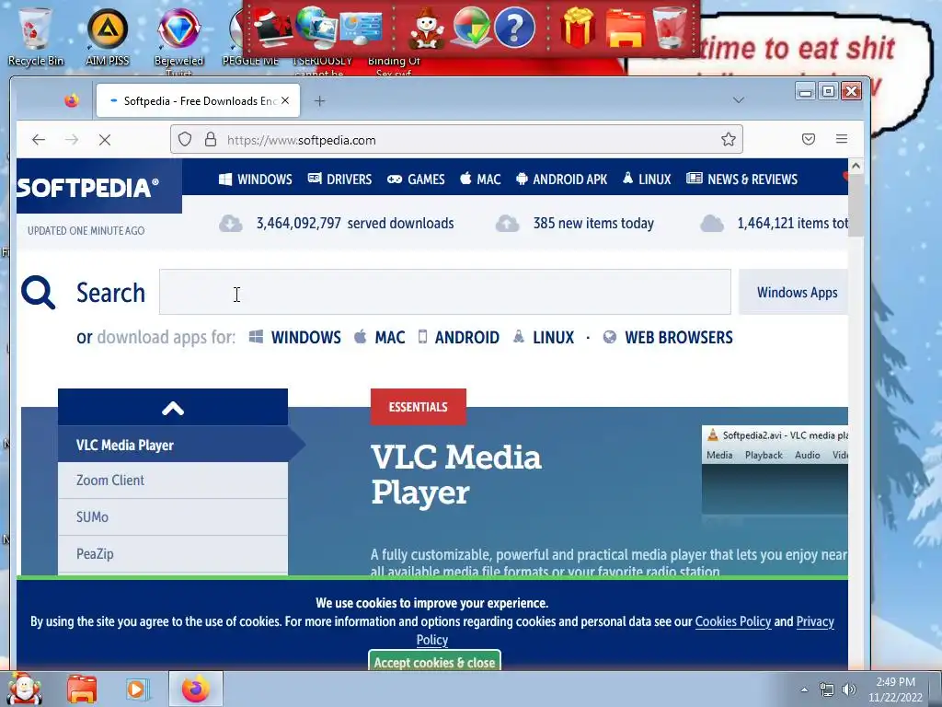This screenshot has height=707, width=942.
Task: Click the red ESSENTIALS badge
Action: [x=419, y=407]
